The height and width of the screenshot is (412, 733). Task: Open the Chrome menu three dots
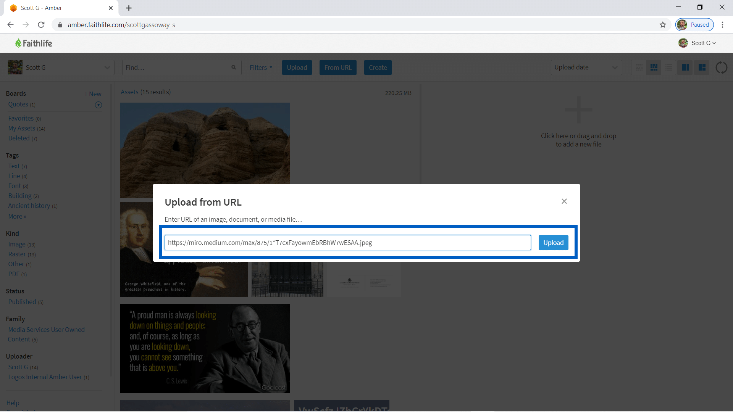coord(722,25)
